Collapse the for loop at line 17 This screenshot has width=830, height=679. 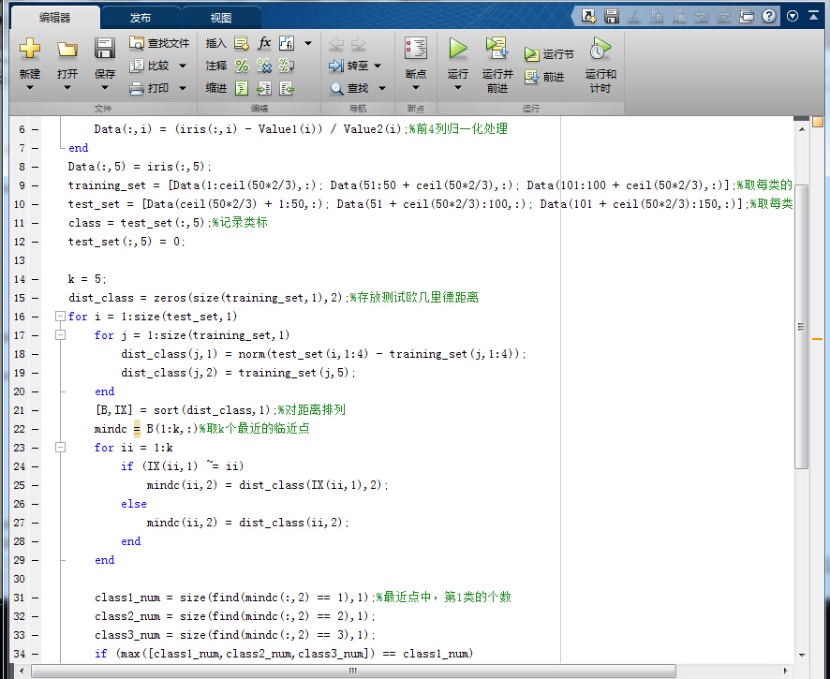tap(60, 335)
